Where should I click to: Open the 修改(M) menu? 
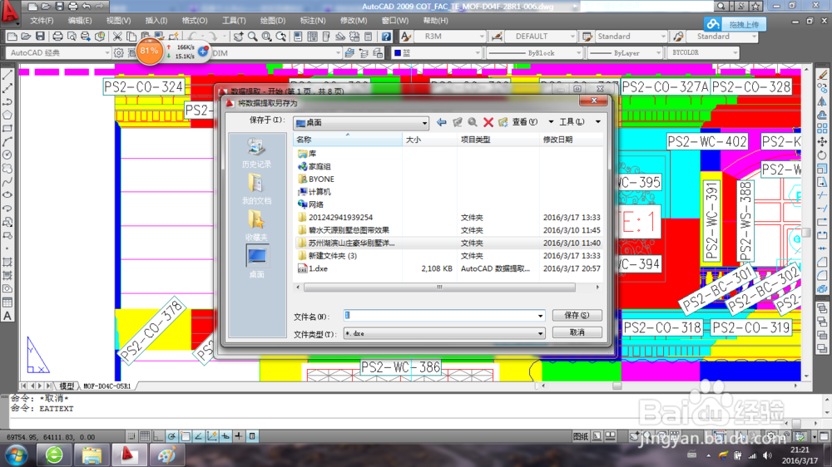pos(354,21)
